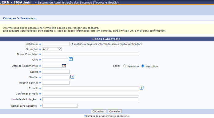The image size is (214, 118).
Task: Select the Masculino radio button
Action: [143, 66]
